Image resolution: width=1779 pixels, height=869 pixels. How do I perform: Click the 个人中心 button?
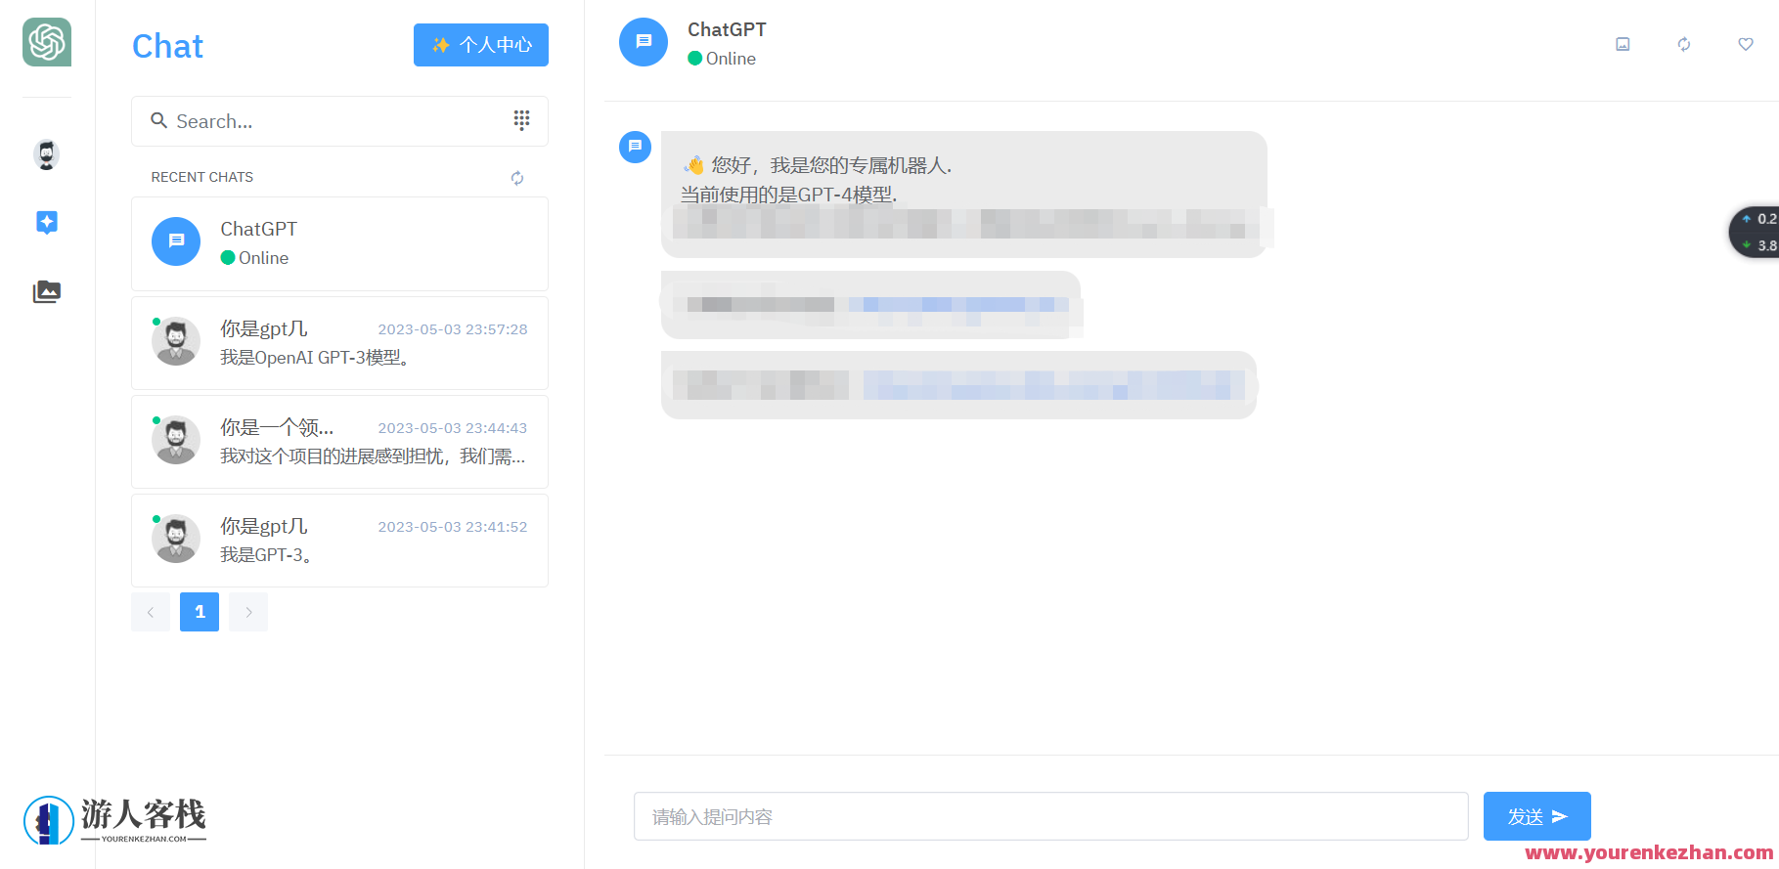point(481,45)
